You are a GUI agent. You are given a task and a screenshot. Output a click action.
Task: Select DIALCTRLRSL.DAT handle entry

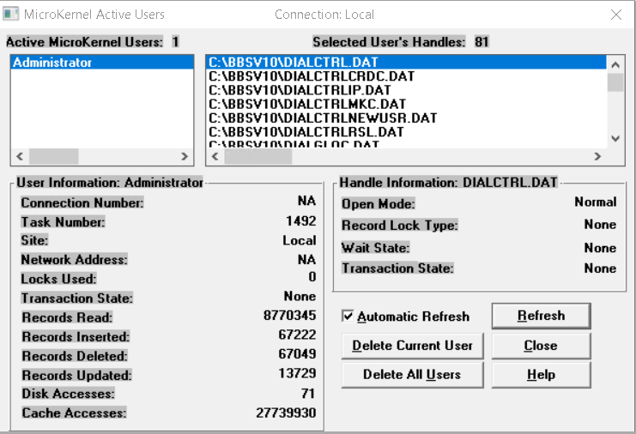pos(306,131)
